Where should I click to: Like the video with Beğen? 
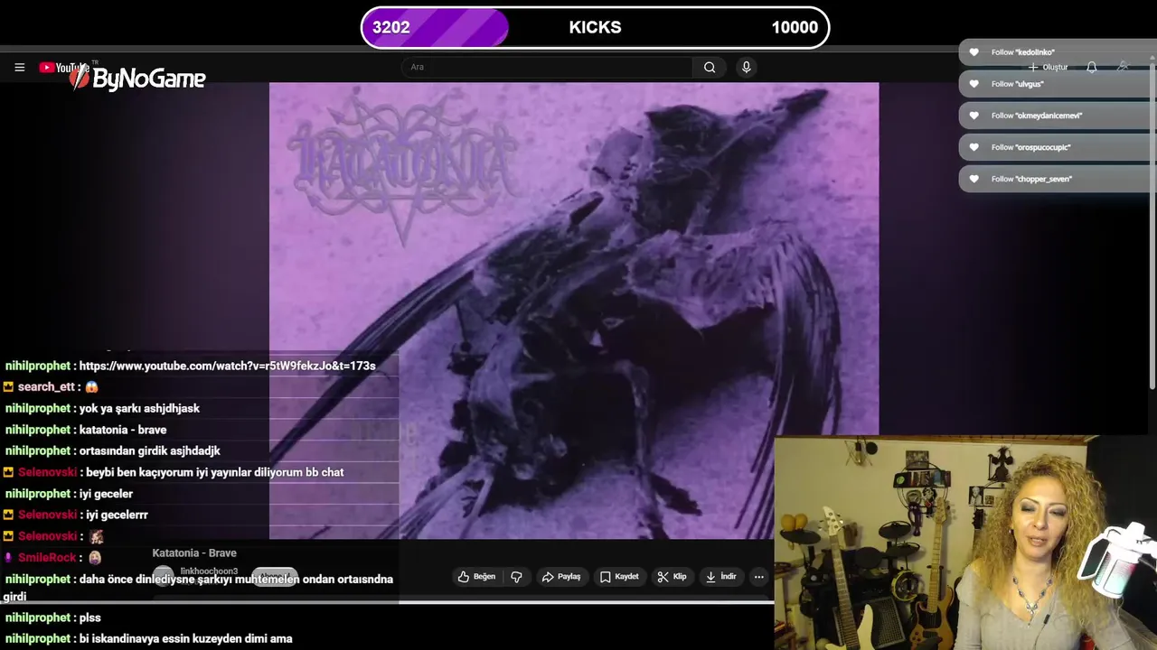pyautogui.click(x=476, y=577)
